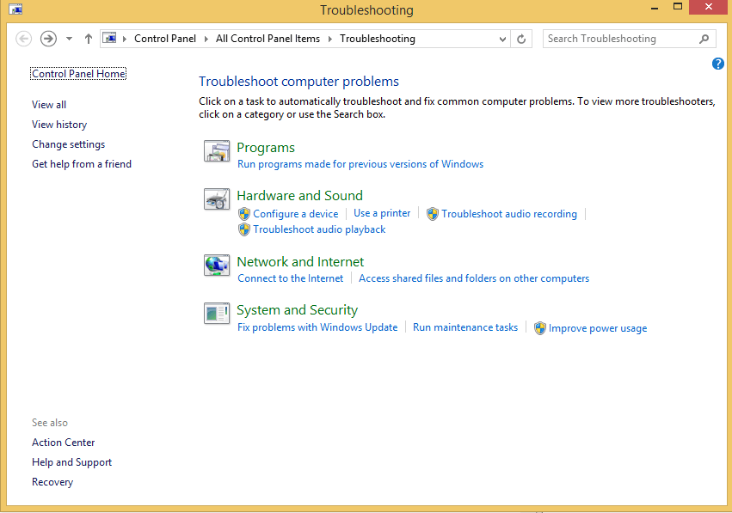
Task: Maximize the Troubleshooting window
Action: coord(678,7)
